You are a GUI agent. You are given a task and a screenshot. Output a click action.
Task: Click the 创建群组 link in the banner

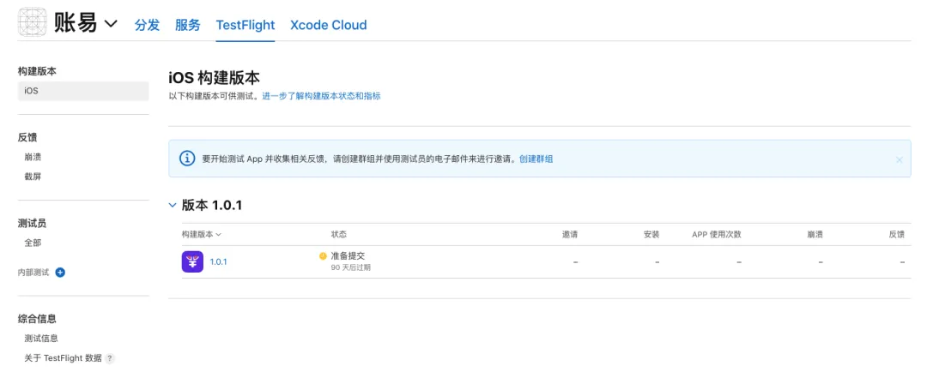536,159
